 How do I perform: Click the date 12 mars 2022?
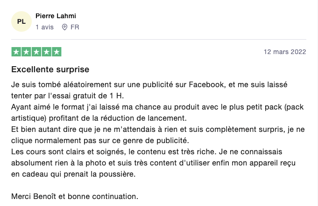285,52
